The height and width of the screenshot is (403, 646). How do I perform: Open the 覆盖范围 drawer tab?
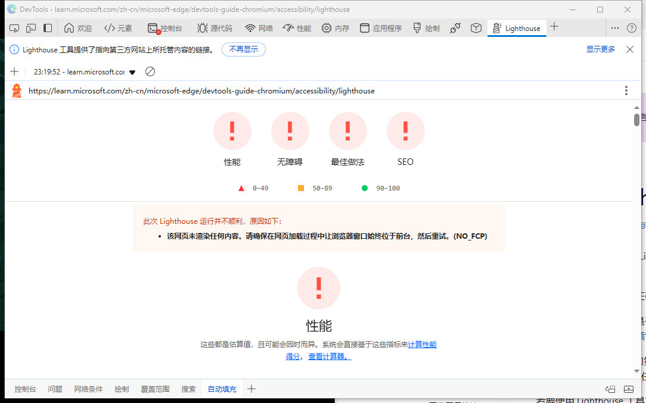[x=156, y=389]
